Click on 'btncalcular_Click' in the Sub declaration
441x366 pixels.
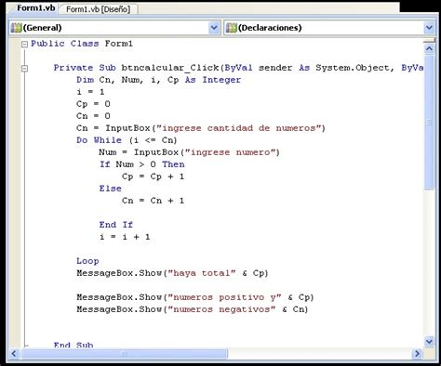tap(170, 68)
